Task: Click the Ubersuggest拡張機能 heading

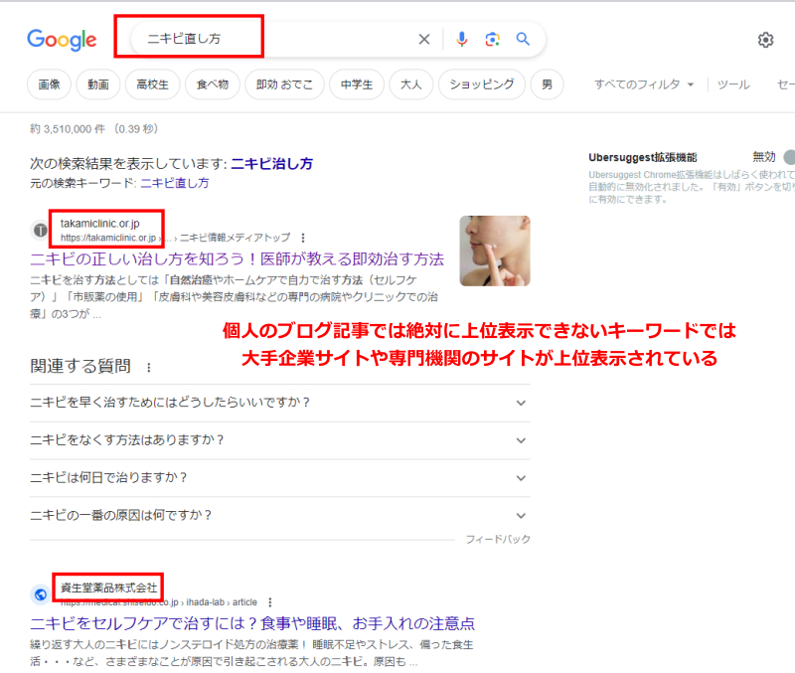Action: click(x=642, y=157)
